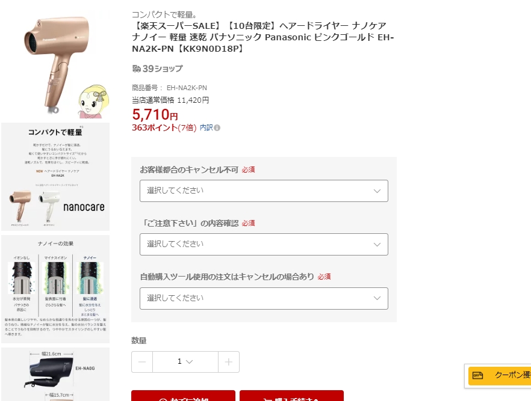Click the クーポン獲得 yellow button

click(x=500, y=375)
